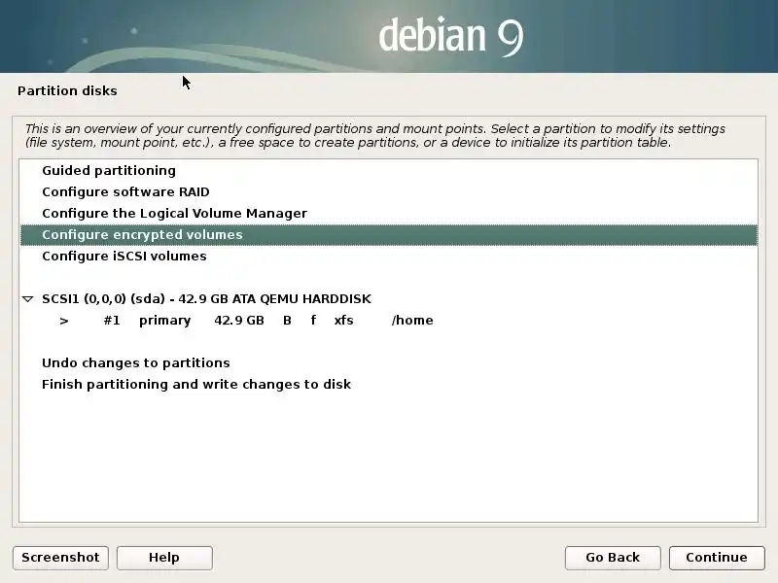Click the Continue button

[x=717, y=558]
